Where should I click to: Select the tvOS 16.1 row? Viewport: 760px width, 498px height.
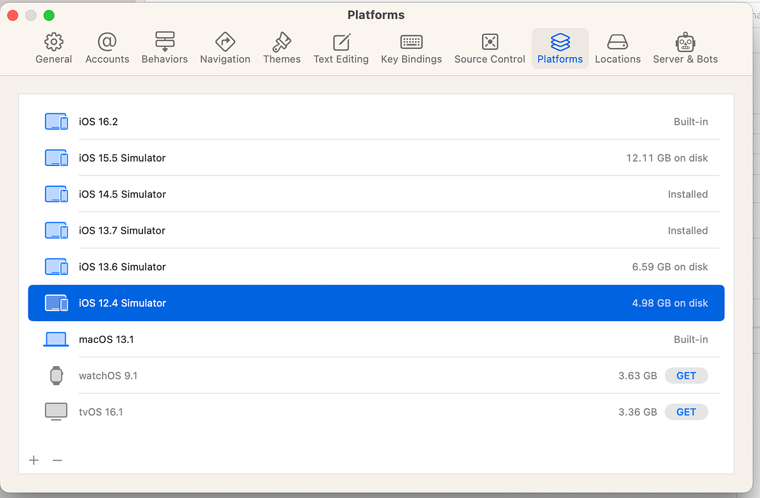pos(253,411)
